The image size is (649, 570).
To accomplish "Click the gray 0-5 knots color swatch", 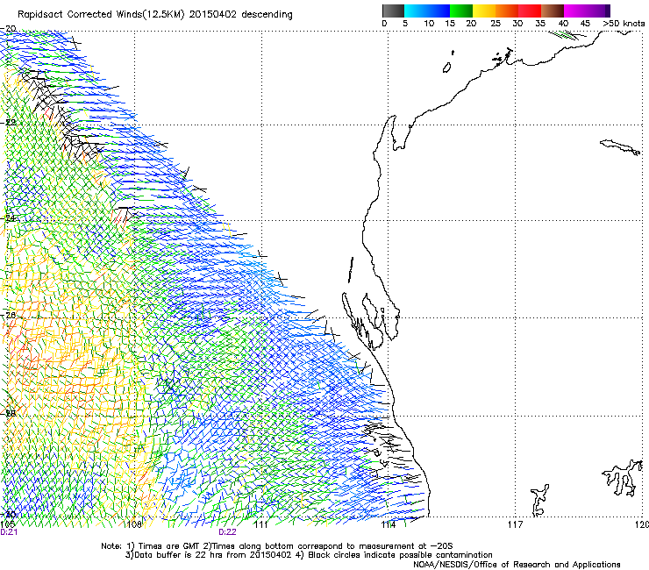I will (x=393, y=11).
